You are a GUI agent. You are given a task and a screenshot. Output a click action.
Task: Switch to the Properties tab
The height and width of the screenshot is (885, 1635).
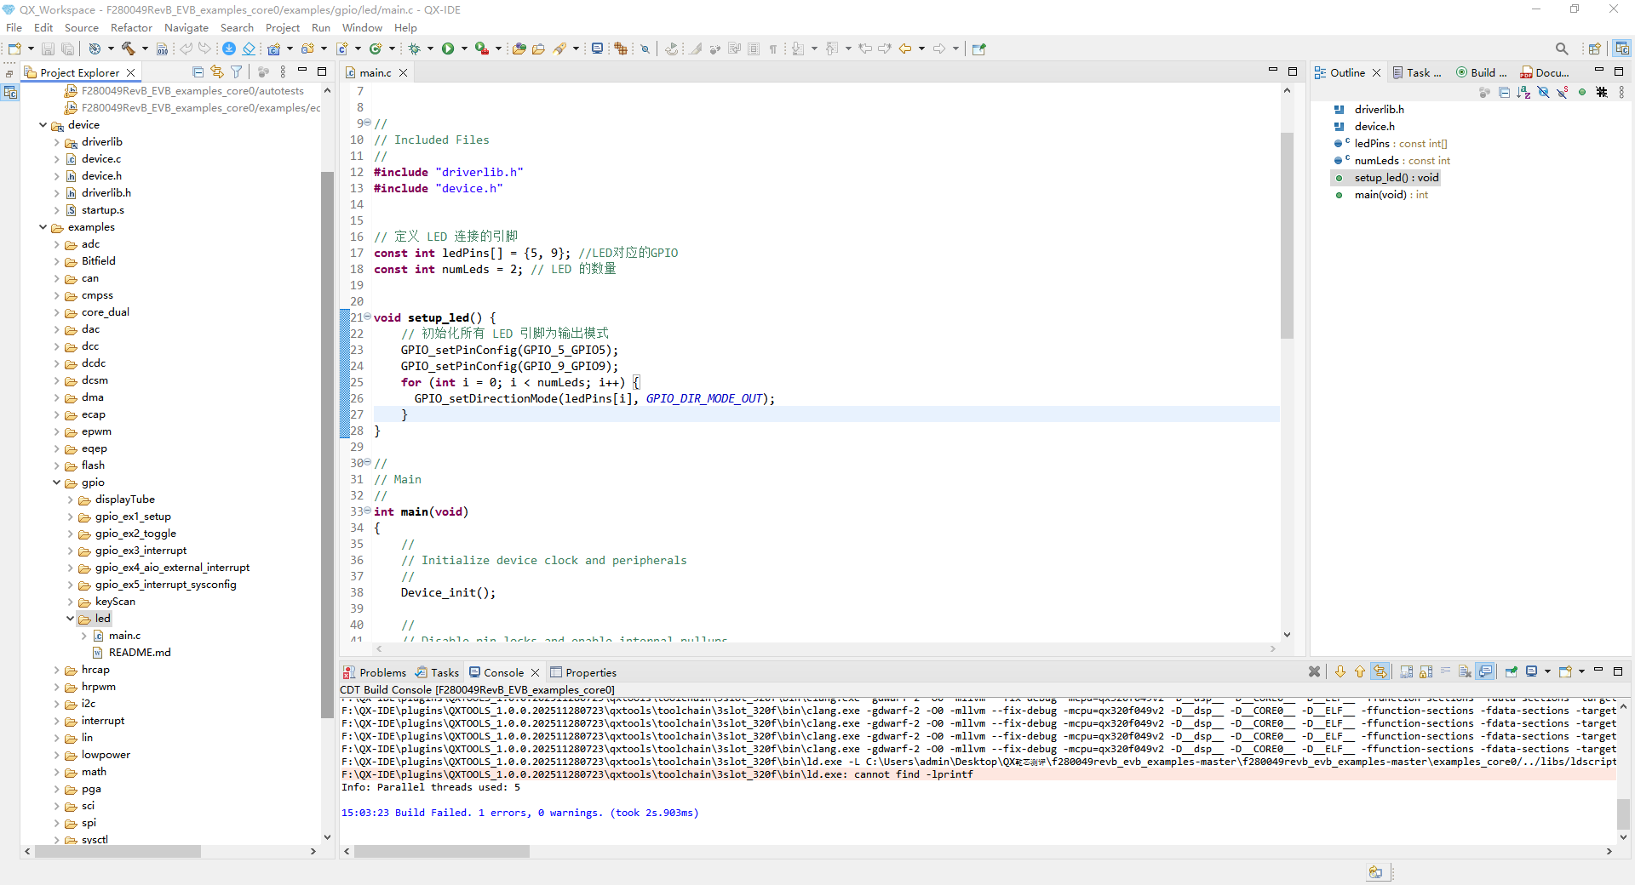pos(583,672)
